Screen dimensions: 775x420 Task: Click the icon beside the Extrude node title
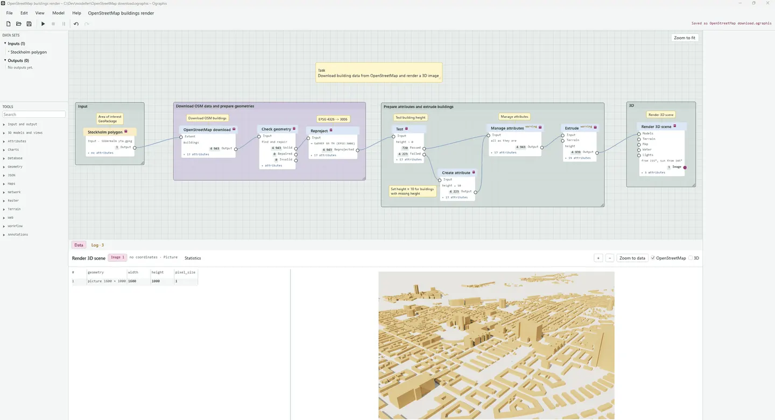point(595,128)
